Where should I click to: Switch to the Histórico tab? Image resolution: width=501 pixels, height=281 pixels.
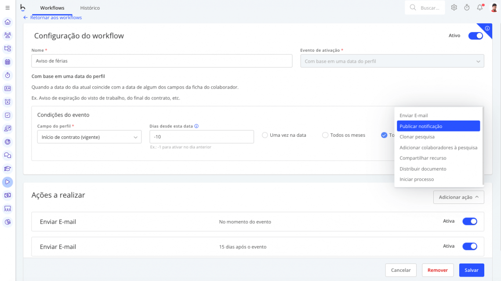pos(89,7)
